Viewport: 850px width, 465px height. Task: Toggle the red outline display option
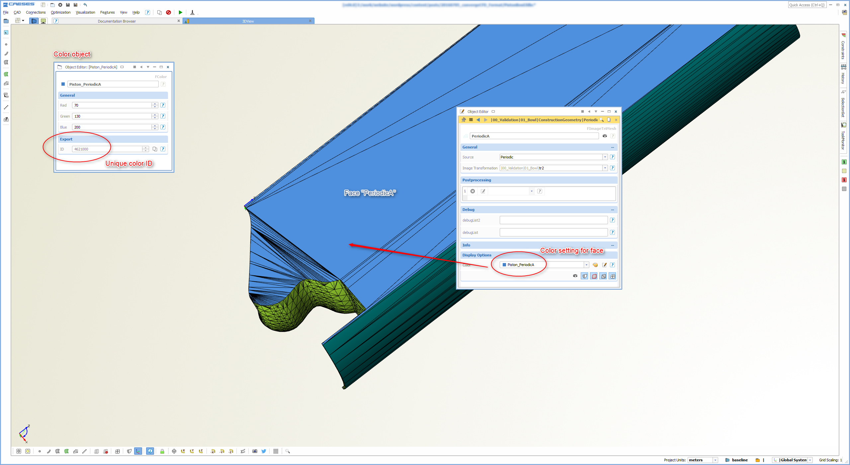[594, 276]
